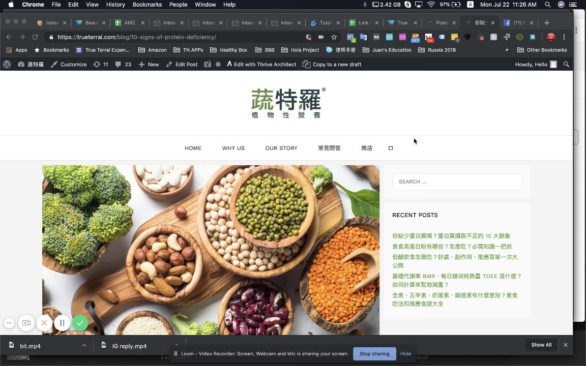Click the extension icon with green 3 badge
Image resolution: width=586 pixels, height=366 pixels.
(350, 37)
